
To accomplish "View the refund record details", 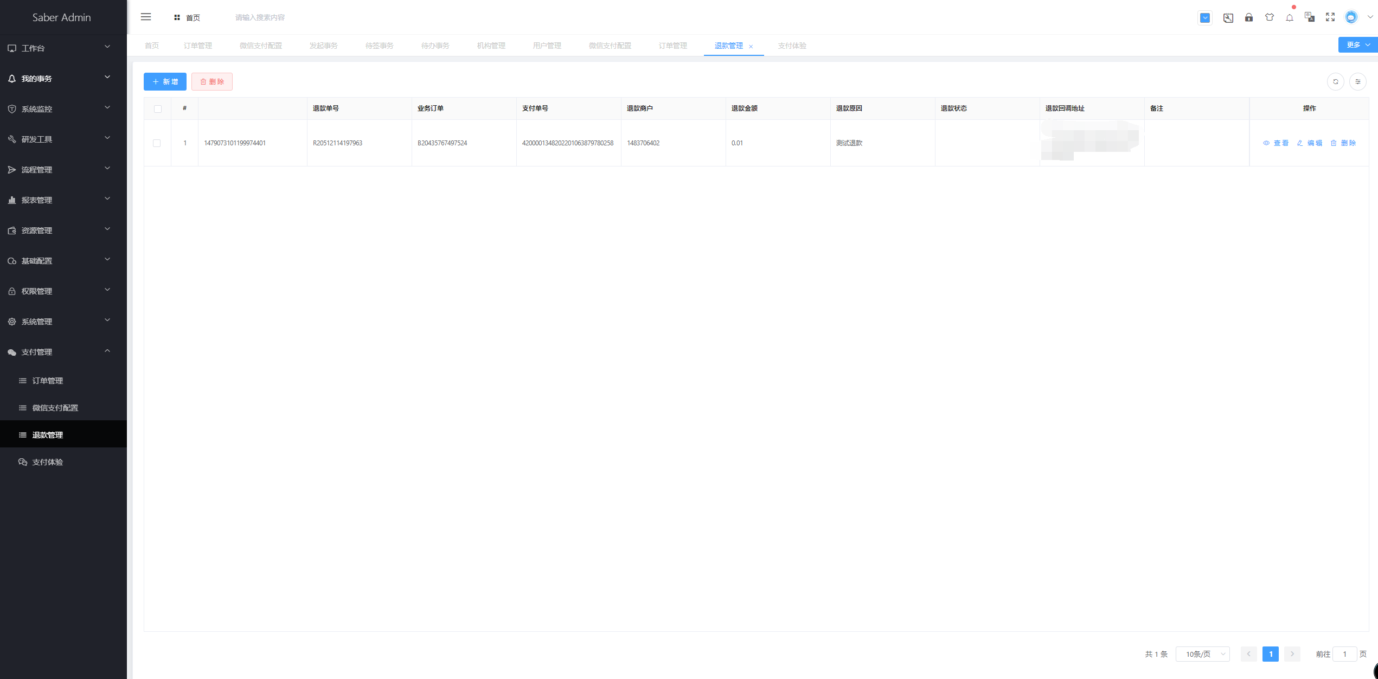I will pyautogui.click(x=1276, y=143).
